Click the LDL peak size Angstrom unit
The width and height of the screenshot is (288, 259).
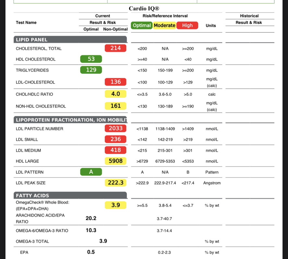tap(212, 183)
